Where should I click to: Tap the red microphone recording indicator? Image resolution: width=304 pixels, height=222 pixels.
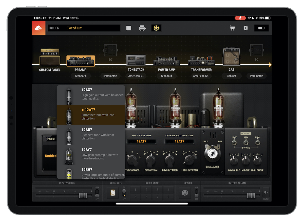coord(240,18)
